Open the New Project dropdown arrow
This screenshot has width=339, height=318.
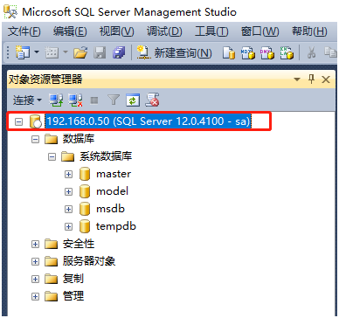(x=37, y=52)
